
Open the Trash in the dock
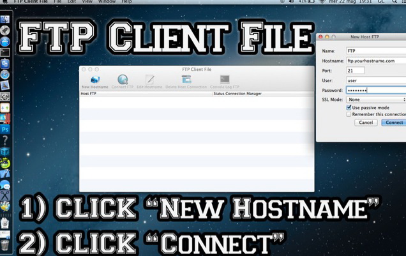5,245
